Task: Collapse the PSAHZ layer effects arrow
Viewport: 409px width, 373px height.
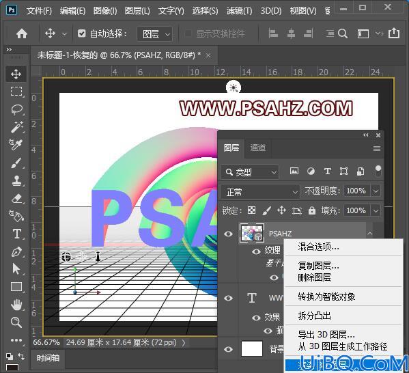Action: point(369,234)
